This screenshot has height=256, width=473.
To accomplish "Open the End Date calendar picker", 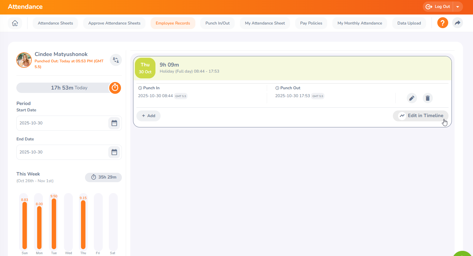I will pos(114,152).
